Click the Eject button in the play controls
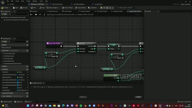The height and width of the screenshot is (108, 192). tap(110, 8)
